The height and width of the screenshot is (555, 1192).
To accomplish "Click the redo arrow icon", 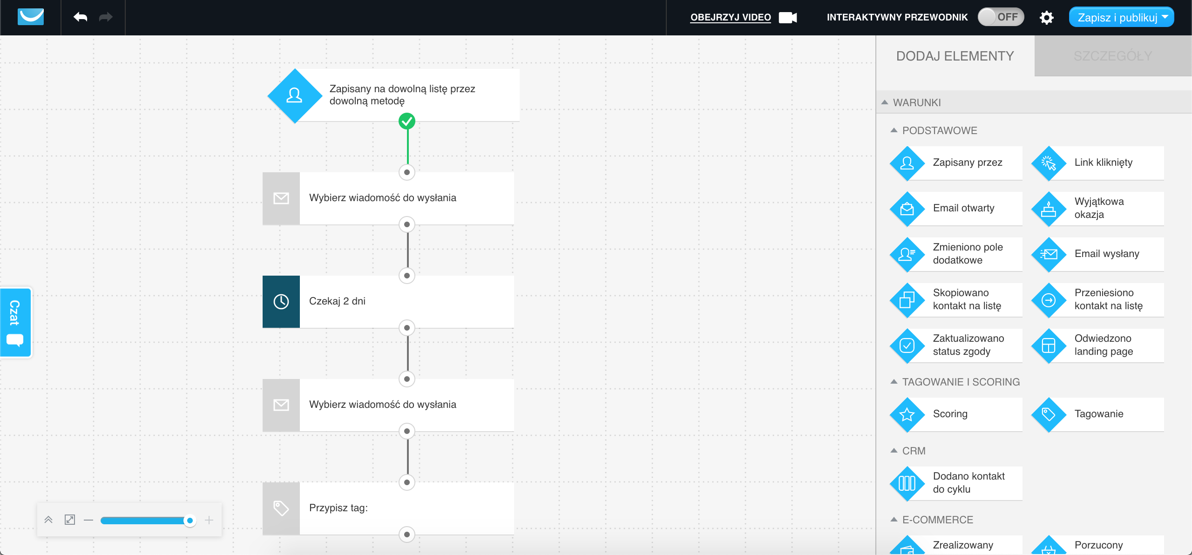I will pyautogui.click(x=106, y=17).
